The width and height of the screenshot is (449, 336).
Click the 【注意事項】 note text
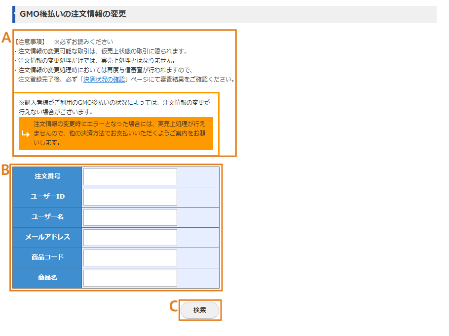(x=30, y=42)
